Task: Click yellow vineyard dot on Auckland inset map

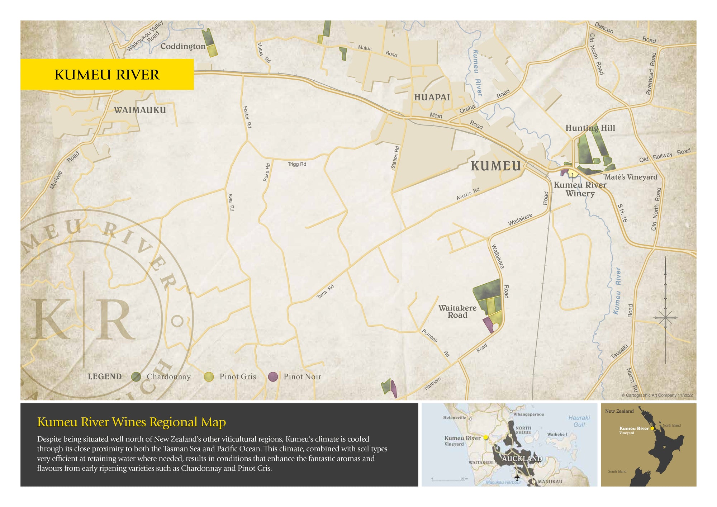Action: click(x=485, y=437)
